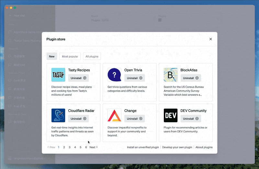Click the Cloudflare Radar plugin icon
This screenshot has height=169, width=259.
tap(58, 115)
